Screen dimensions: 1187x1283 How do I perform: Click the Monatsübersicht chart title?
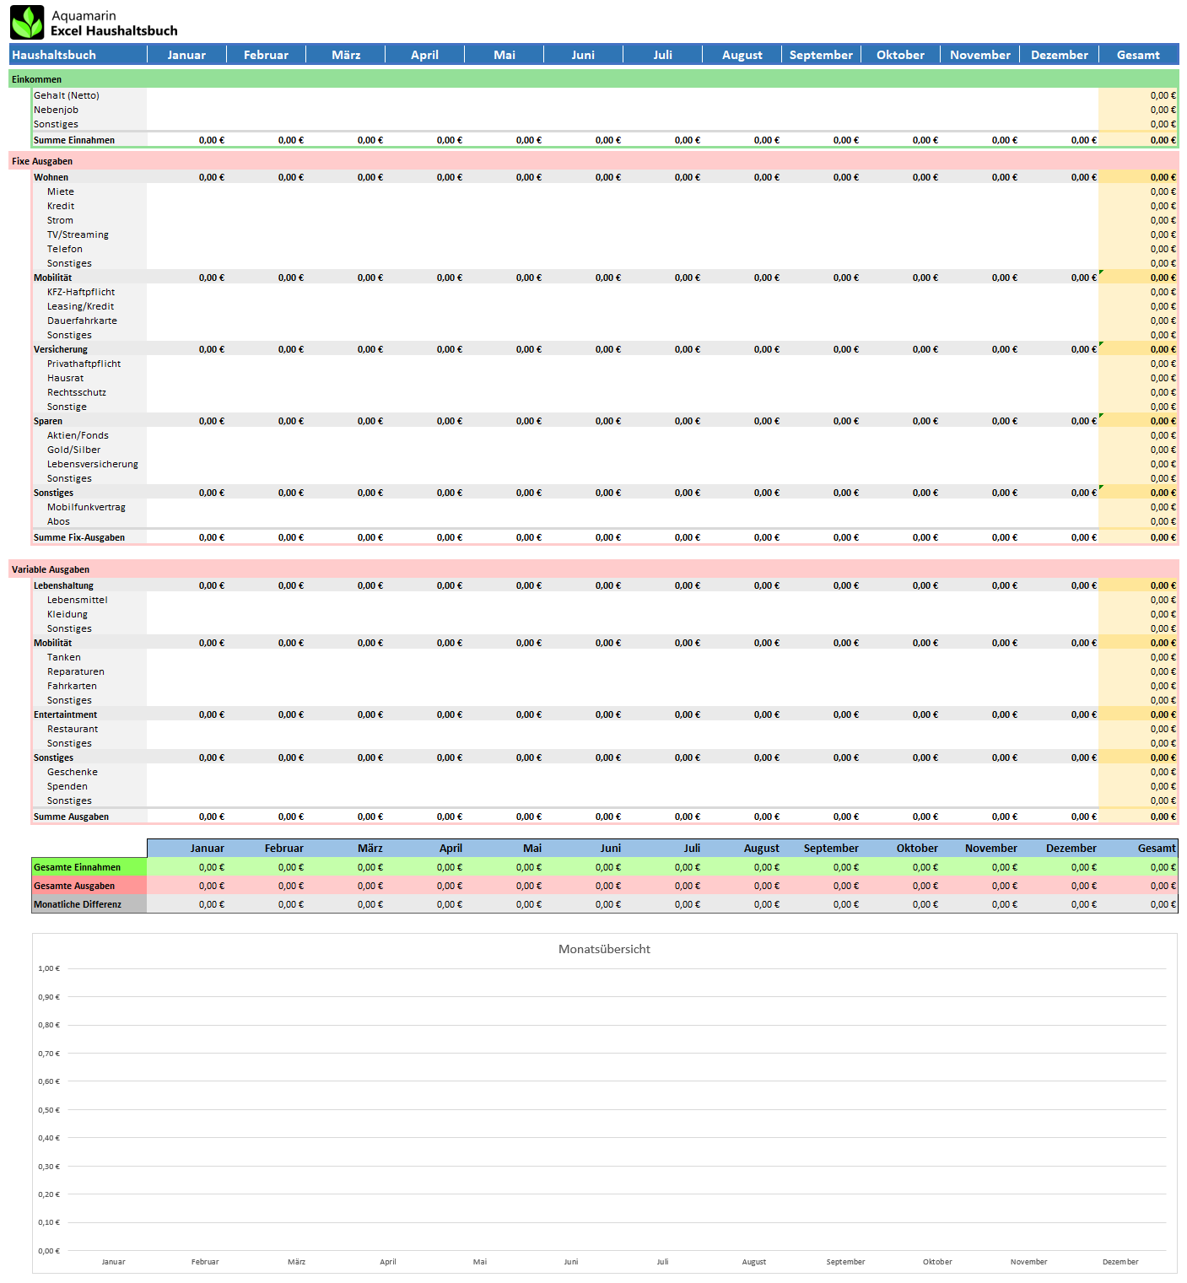(x=604, y=949)
